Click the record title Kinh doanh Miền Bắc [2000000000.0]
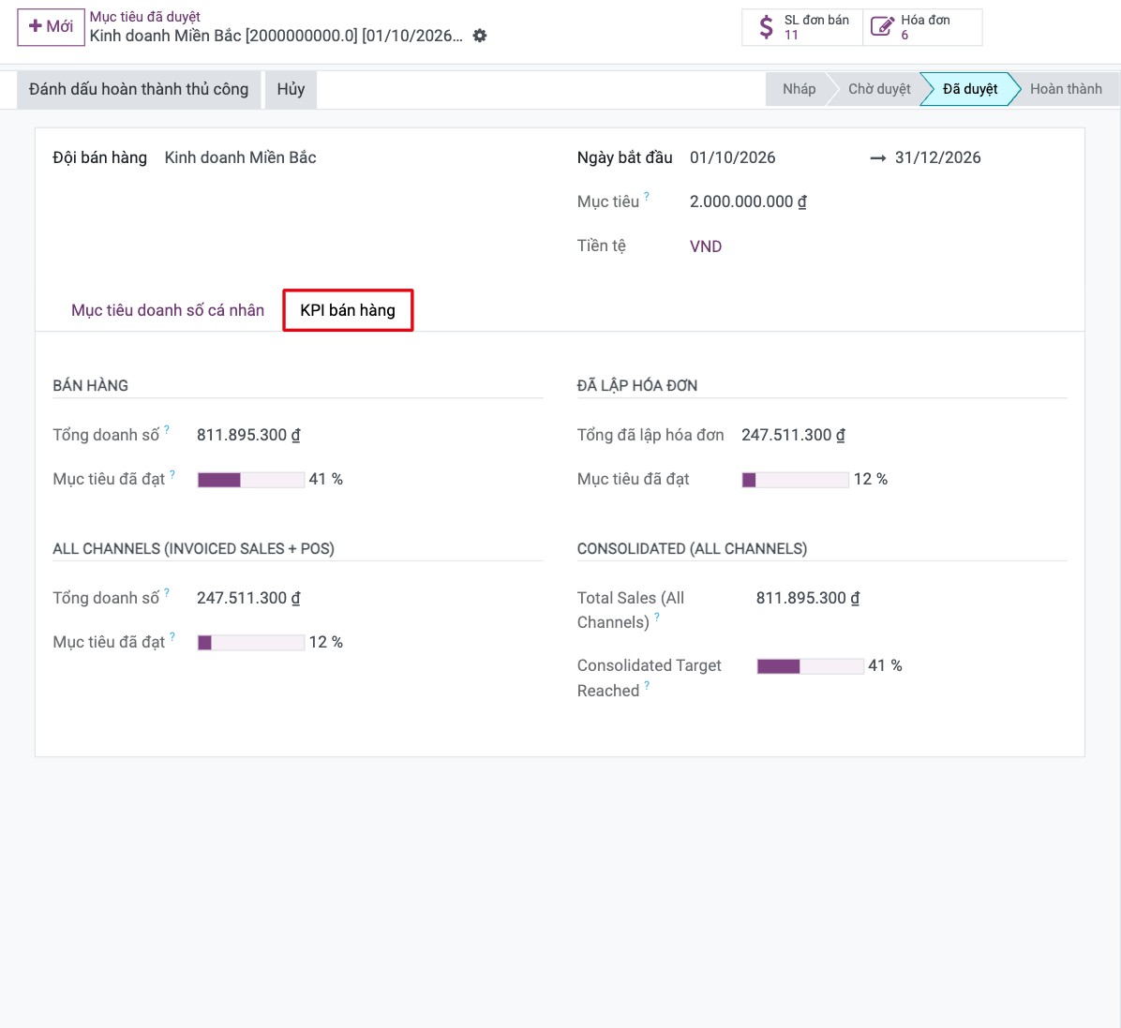1121x1028 pixels. click(276, 36)
